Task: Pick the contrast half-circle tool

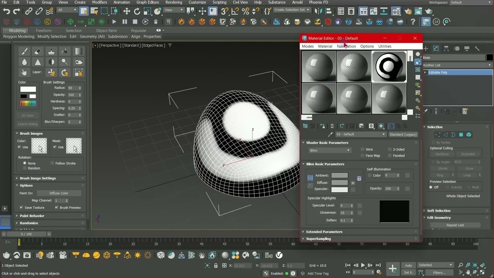Action: 51,62
